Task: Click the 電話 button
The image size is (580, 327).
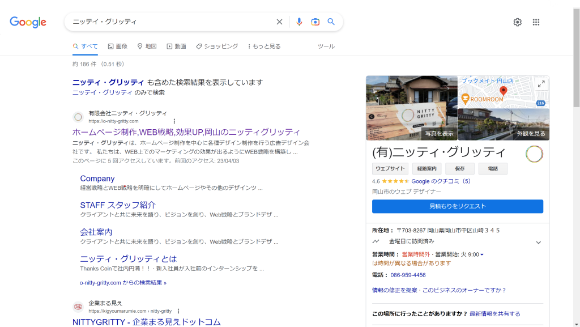Action: point(493,169)
